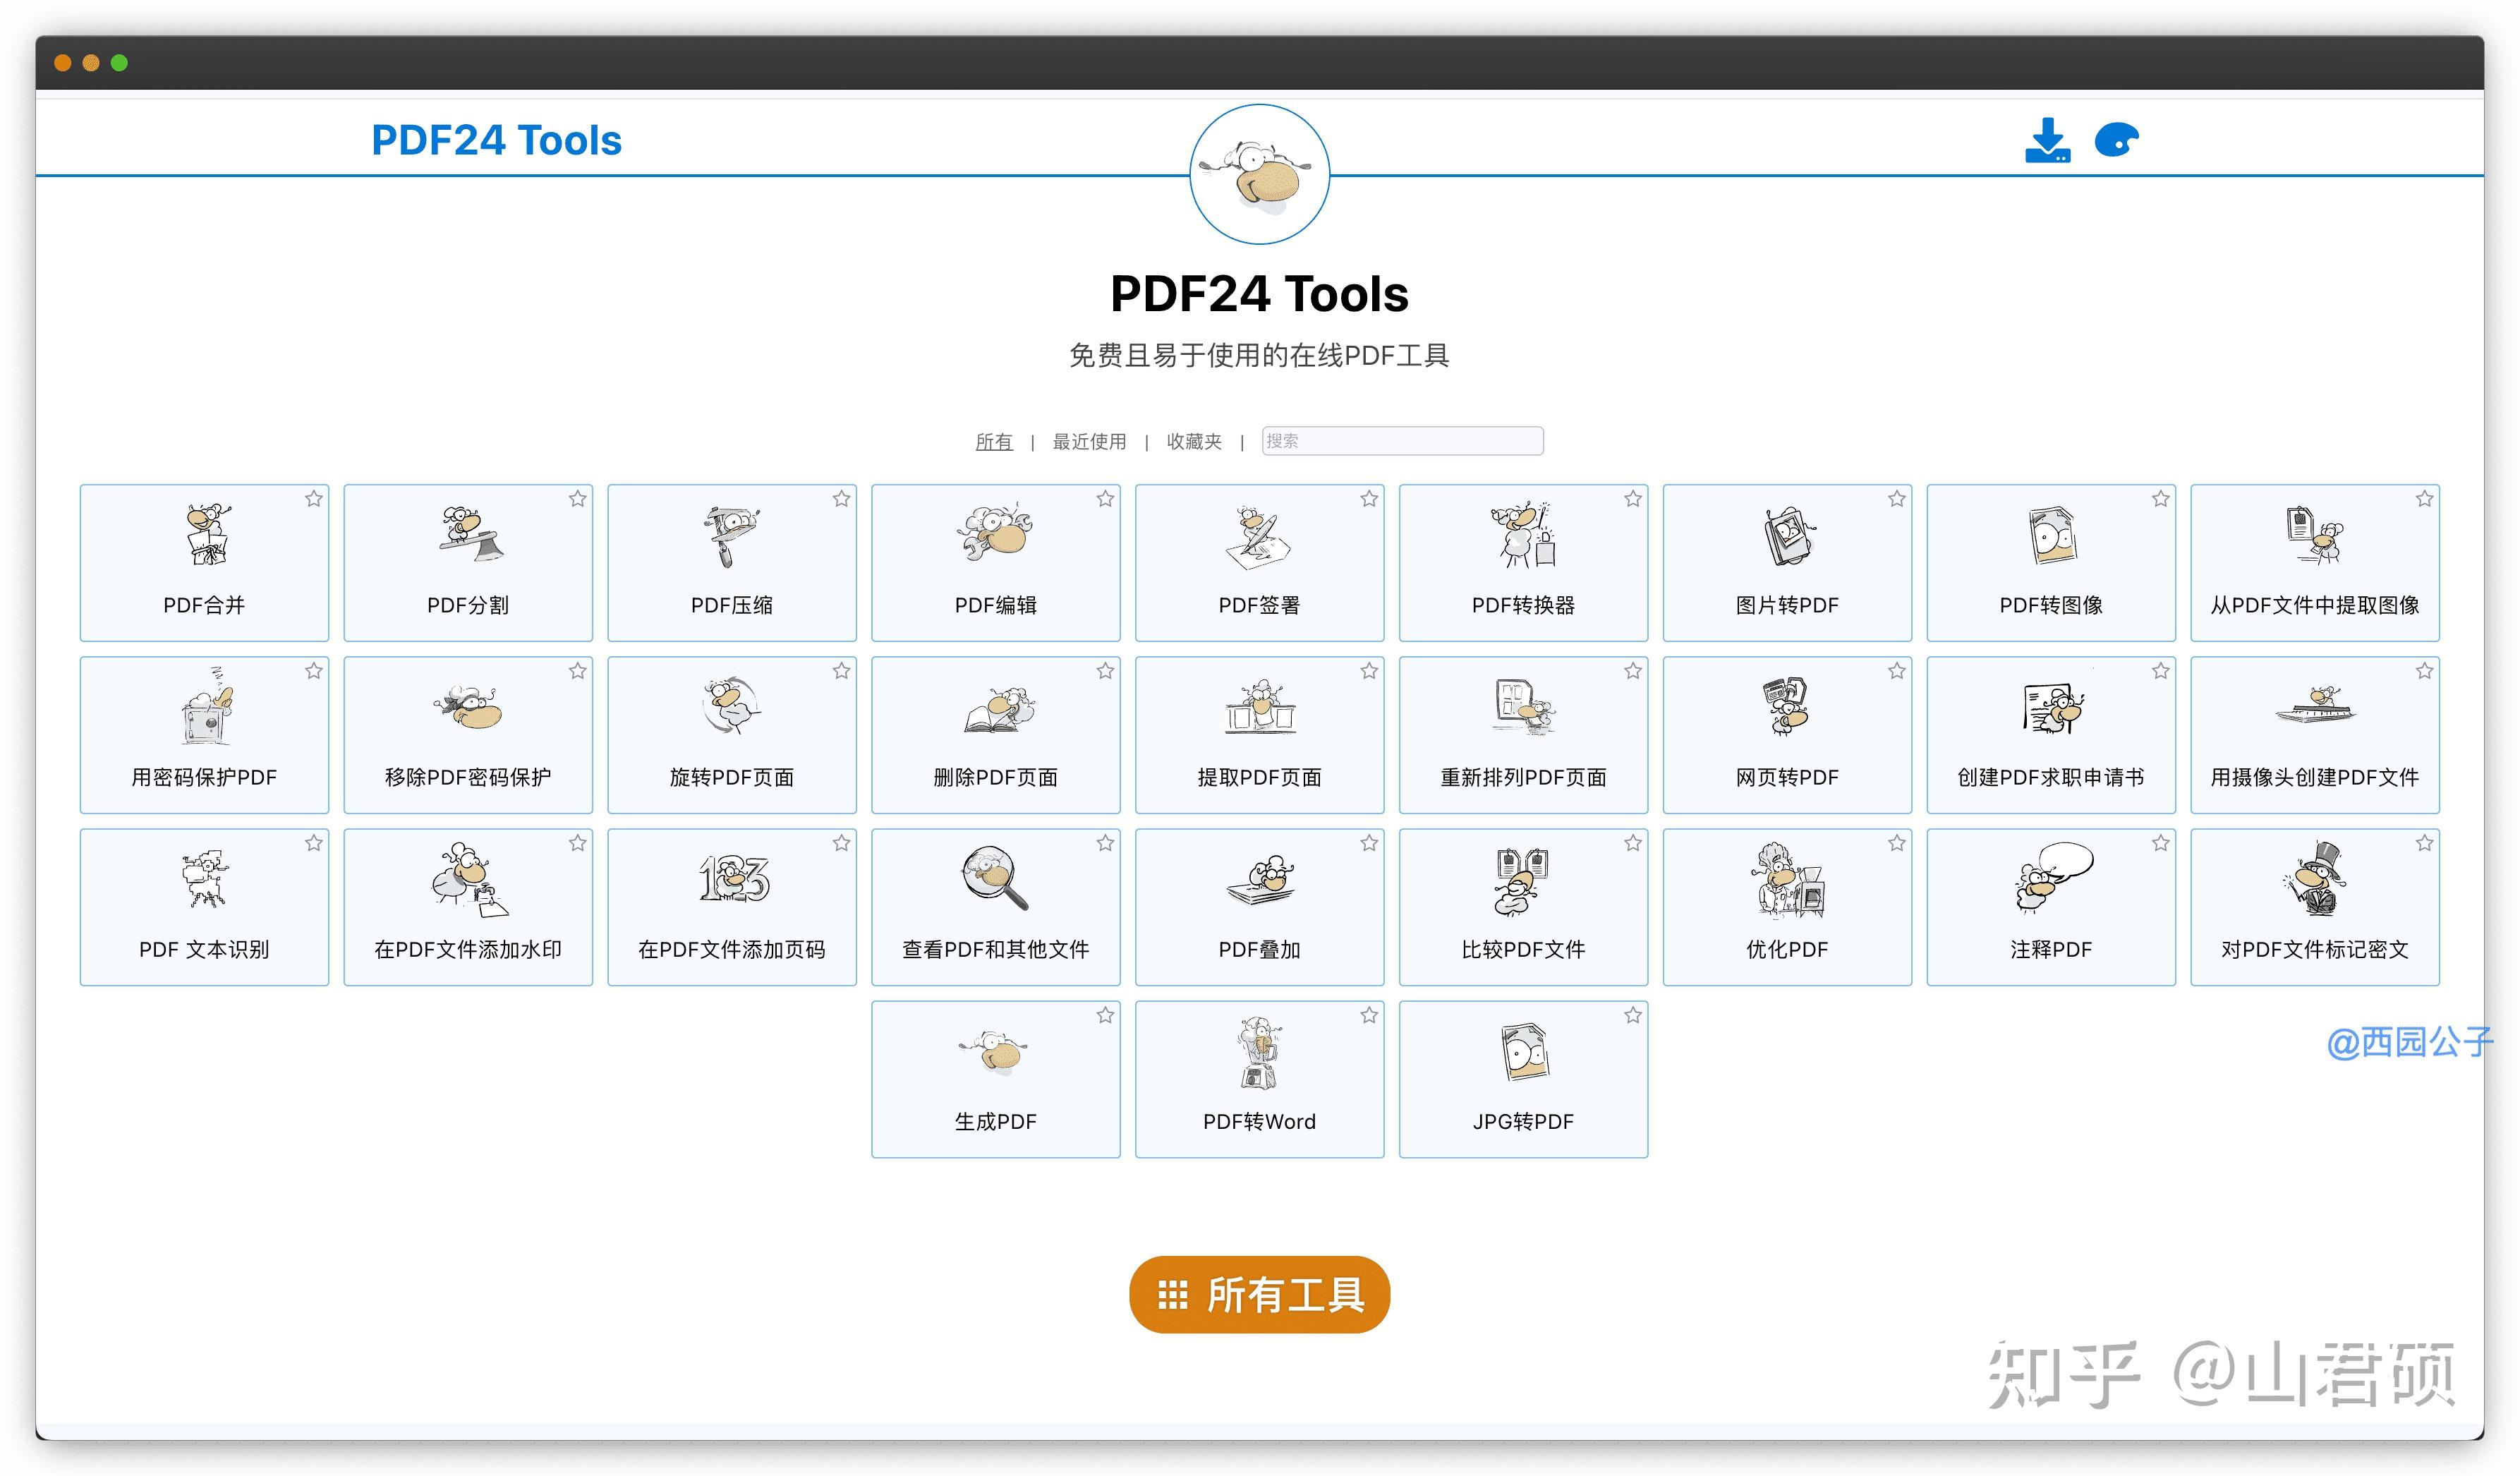Image resolution: width=2520 pixels, height=1476 pixels.
Task: Open the PDF 文本识别 OCR icon
Action: pos(205,879)
